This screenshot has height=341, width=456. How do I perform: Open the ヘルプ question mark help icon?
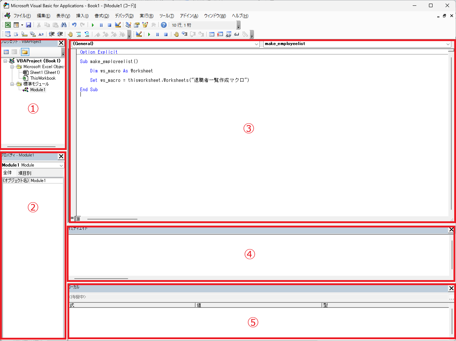pos(163,25)
